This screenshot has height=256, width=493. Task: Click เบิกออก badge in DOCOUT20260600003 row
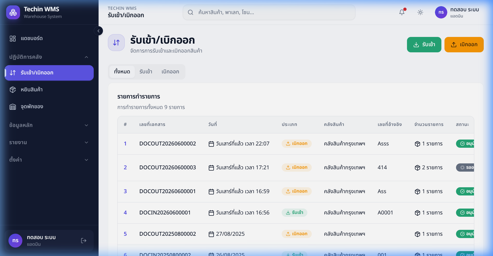click(297, 168)
